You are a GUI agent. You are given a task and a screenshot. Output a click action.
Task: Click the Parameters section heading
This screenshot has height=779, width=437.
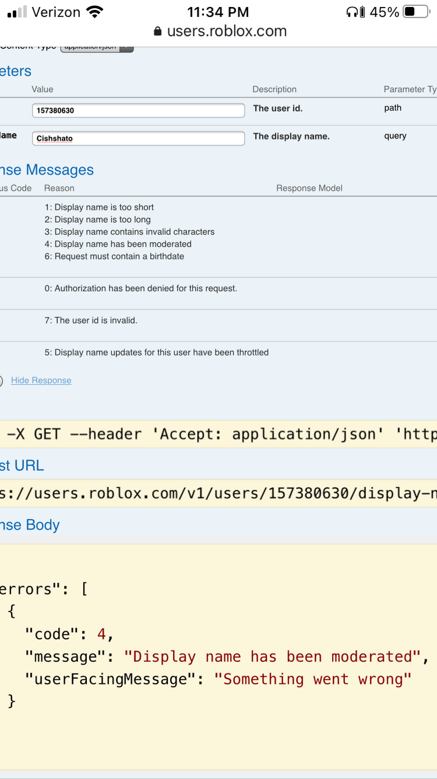16,71
